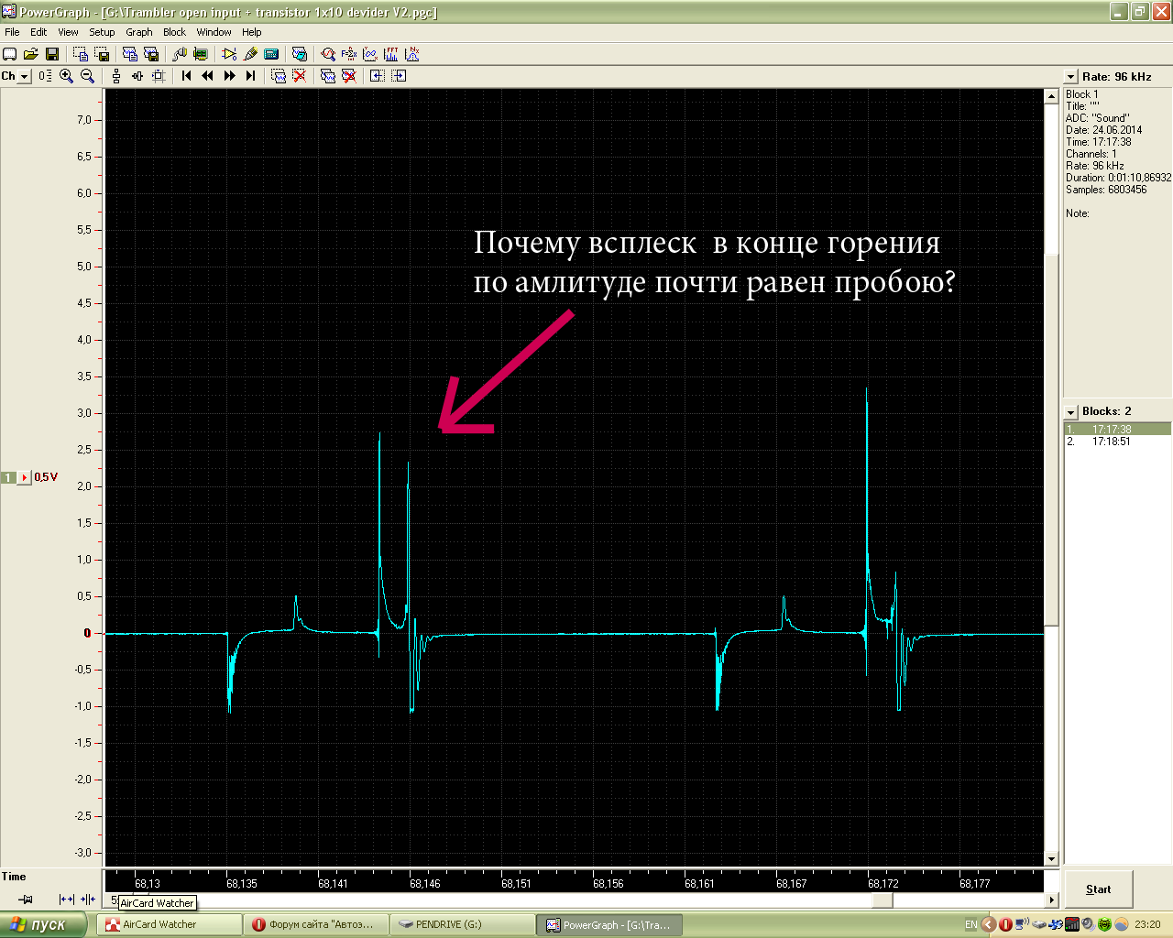Click the Start button
The width and height of the screenshot is (1173, 938).
(1098, 889)
